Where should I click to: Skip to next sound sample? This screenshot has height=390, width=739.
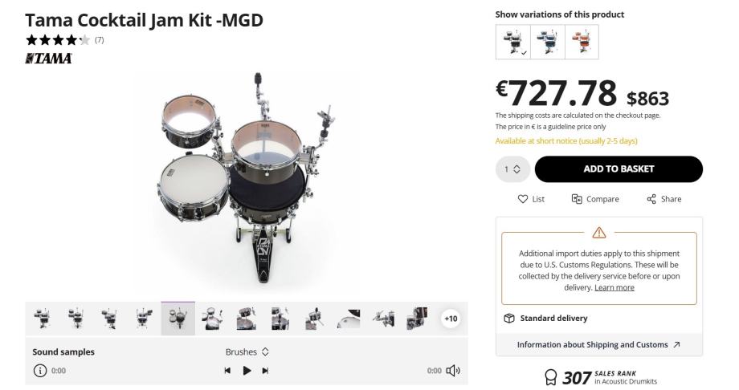pos(266,371)
